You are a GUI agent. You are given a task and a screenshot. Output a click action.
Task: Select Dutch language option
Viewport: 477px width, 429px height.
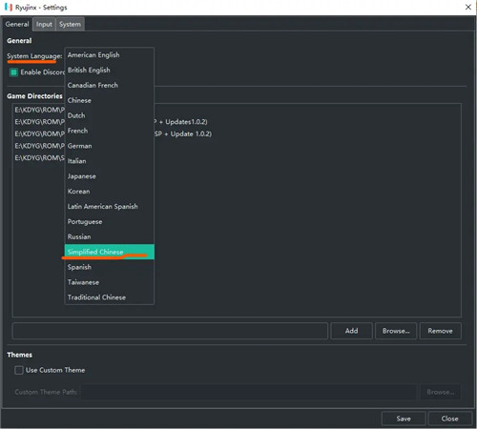point(110,115)
